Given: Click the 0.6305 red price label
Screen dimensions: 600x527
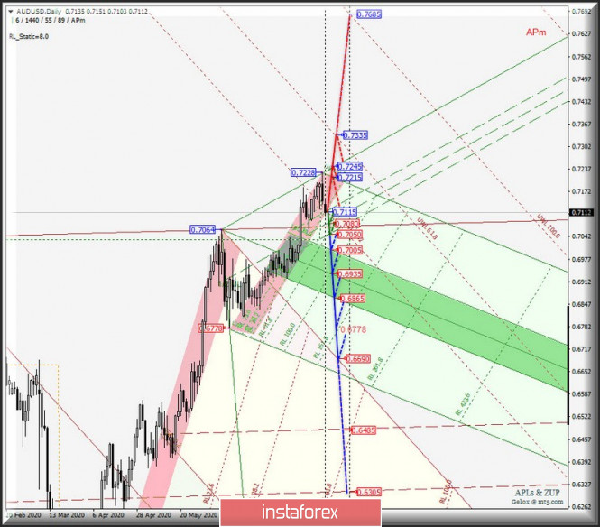Looking at the screenshot, I should point(368,492).
